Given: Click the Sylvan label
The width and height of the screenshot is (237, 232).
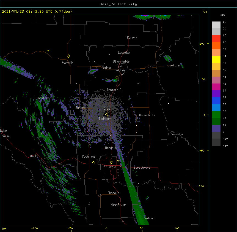Looking at the screenshot, I should 107,68.
